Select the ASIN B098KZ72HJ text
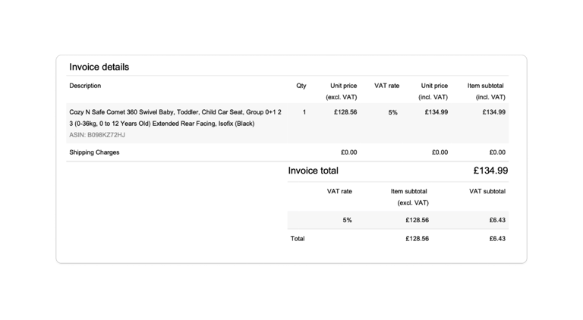The image size is (583, 320). [97, 135]
